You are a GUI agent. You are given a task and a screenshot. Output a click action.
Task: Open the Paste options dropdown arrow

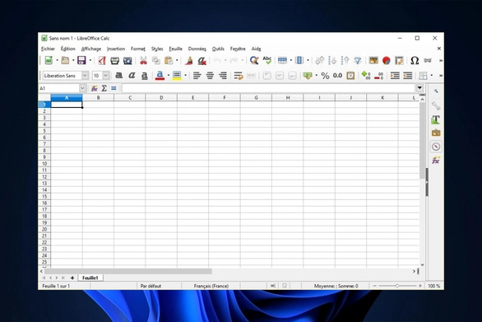click(x=177, y=60)
